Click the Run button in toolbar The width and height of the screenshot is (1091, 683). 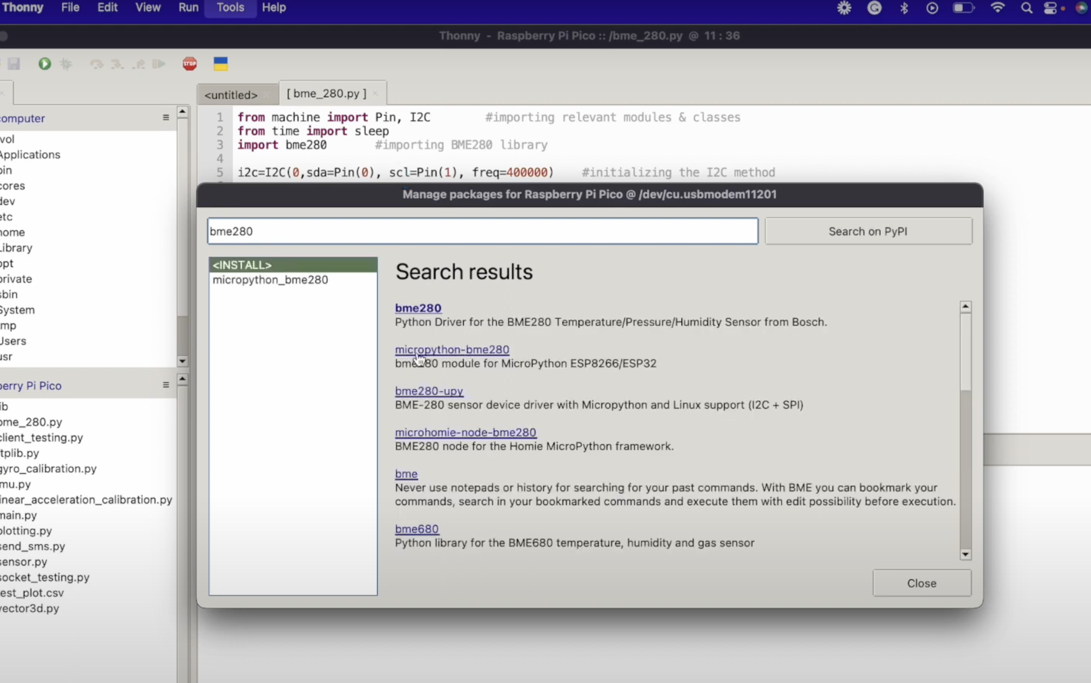pyautogui.click(x=44, y=64)
